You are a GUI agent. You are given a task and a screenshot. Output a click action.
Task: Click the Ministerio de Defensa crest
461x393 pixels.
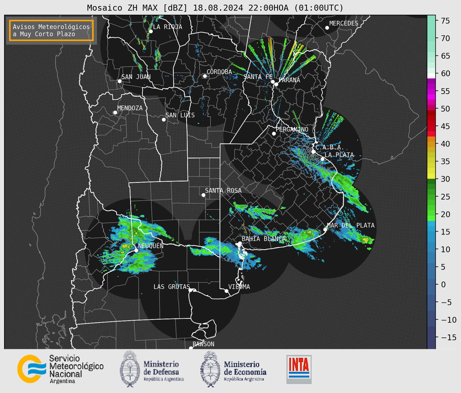click(130, 369)
